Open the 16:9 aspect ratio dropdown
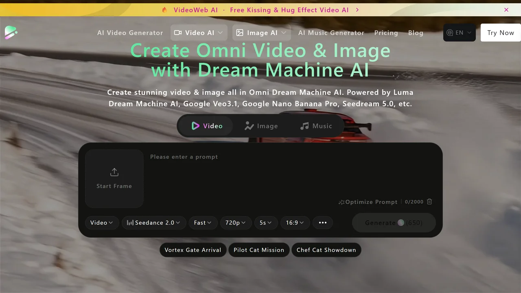Image resolution: width=521 pixels, height=293 pixels. 295,223
